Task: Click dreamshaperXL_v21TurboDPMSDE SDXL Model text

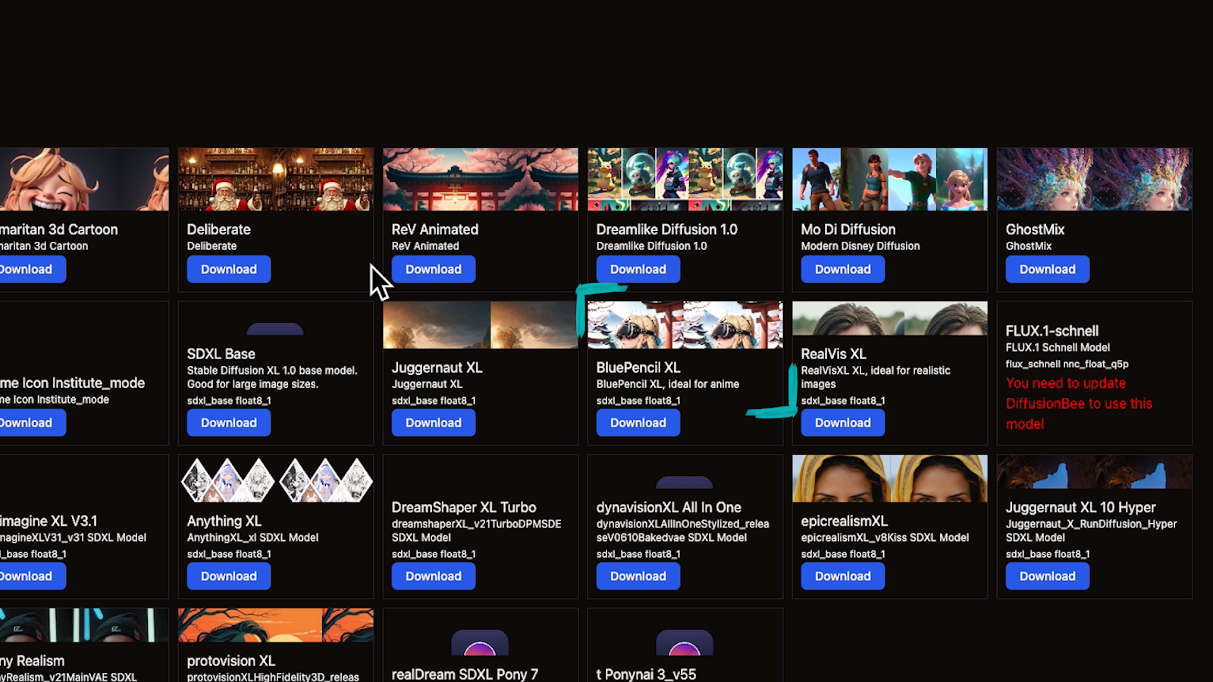Action: pyautogui.click(x=476, y=530)
